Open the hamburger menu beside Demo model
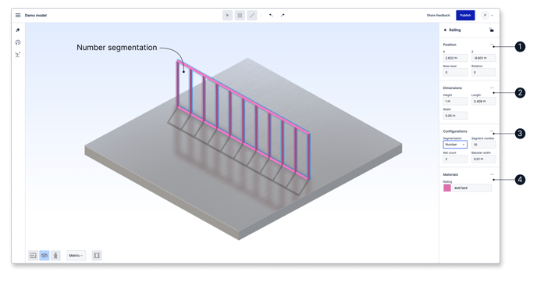The height and width of the screenshot is (283, 537). pyautogui.click(x=18, y=16)
